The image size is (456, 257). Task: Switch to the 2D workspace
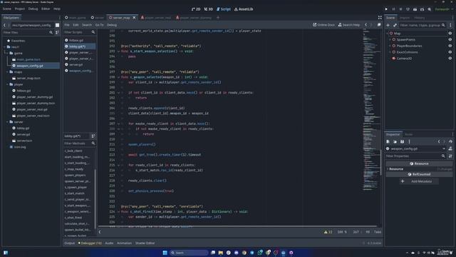click(x=196, y=9)
